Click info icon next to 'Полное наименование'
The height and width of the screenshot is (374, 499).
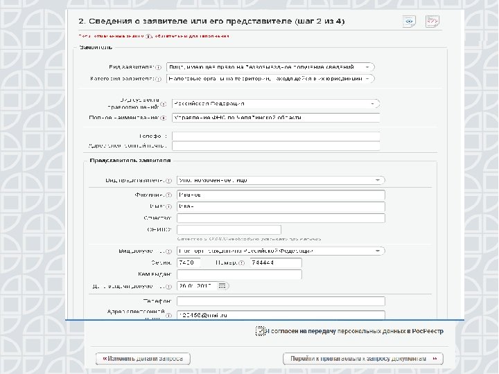(x=164, y=118)
